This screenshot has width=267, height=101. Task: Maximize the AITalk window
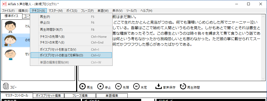pos(248,4)
